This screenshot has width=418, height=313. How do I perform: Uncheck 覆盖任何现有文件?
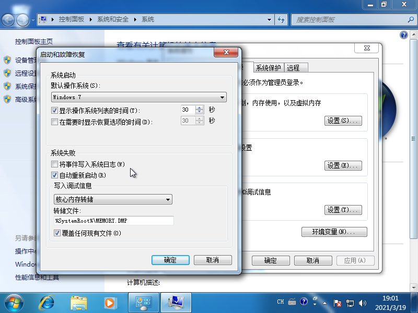click(x=57, y=233)
